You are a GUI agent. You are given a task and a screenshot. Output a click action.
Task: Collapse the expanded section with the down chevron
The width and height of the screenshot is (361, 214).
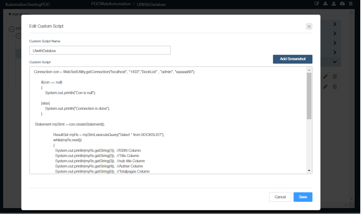pyautogui.click(x=335, y=62)
